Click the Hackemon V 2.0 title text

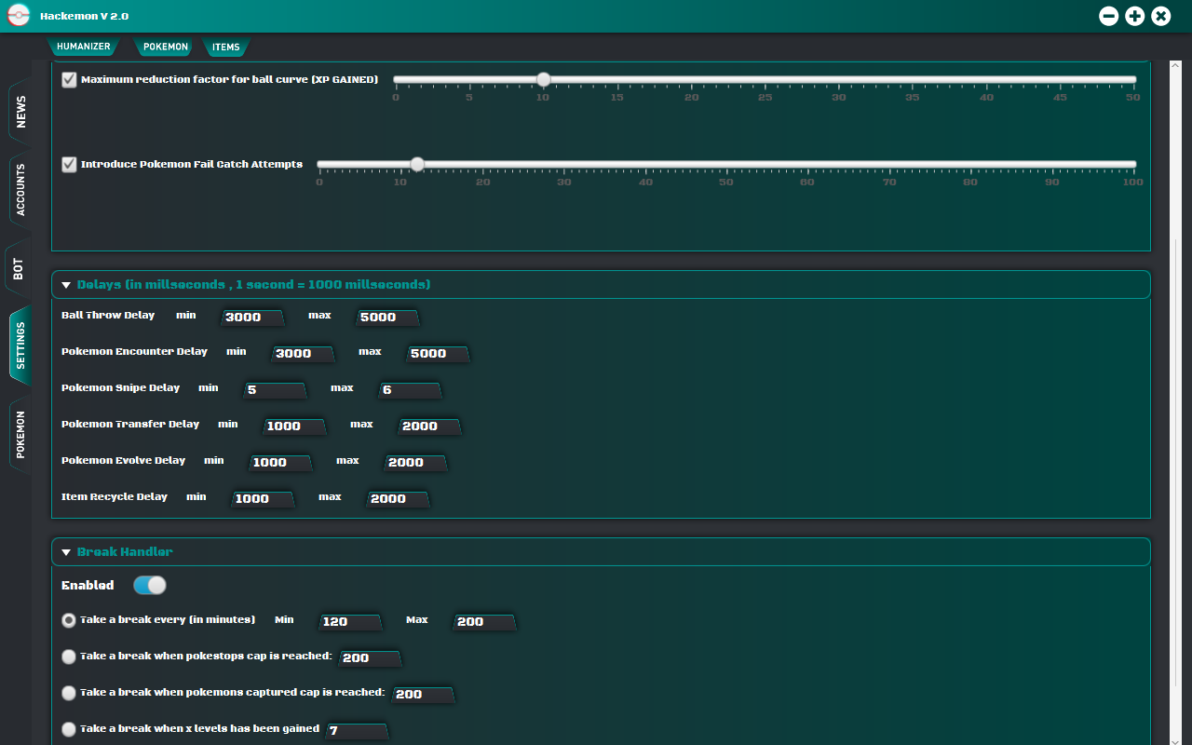(85, 17)
